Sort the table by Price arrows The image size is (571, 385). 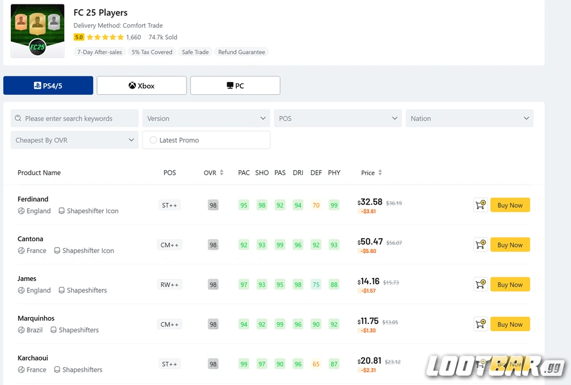pyautogui.click(x=380, y=173)
